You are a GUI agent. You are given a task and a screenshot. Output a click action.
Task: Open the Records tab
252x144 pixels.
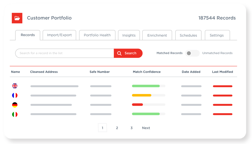28,35
